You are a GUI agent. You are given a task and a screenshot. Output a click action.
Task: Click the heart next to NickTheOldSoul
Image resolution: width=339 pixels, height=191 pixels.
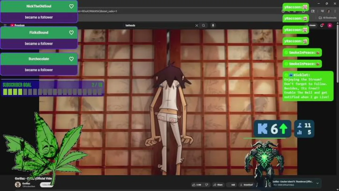pos(71,6)
